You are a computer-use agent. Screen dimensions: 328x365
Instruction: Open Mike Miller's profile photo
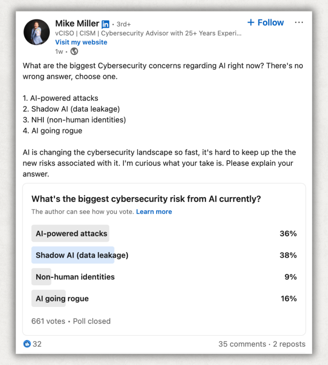[37, 32]
